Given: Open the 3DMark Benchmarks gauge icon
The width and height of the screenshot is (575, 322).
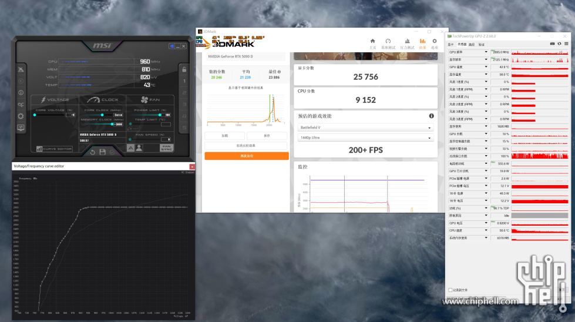Looking at the screenshot, I should tap(388, 41).
